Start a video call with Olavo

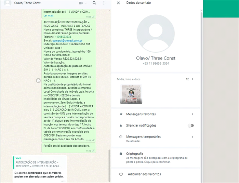[81, 3]
